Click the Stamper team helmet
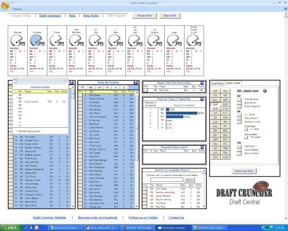The image size is (288, 231). tap(18, 41)
